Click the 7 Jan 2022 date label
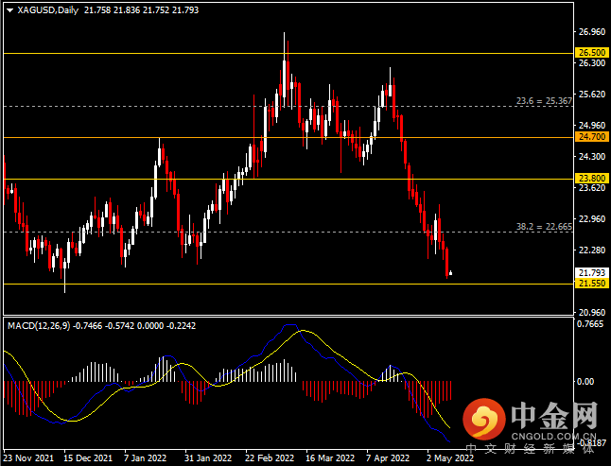 tap(145, 457)
